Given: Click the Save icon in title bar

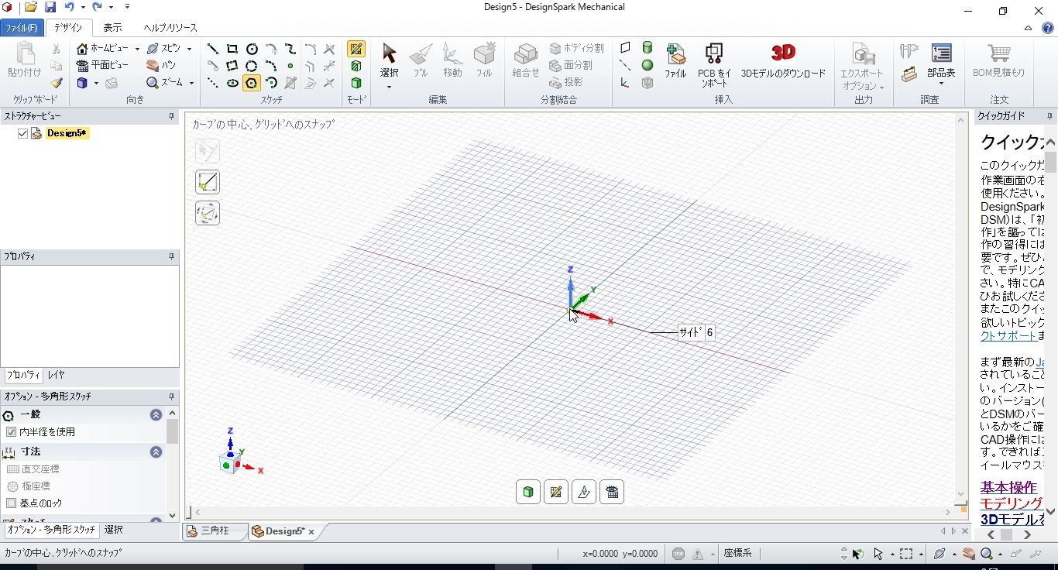Looking at the screenshot, I should [x=50, y=7].
